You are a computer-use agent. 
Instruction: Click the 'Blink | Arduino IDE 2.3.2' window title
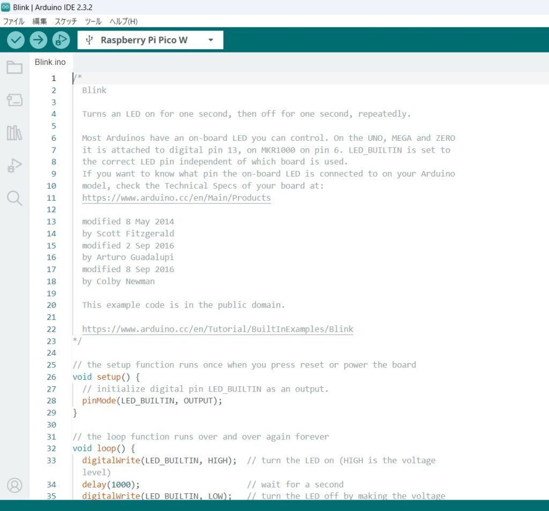[53, 7]
